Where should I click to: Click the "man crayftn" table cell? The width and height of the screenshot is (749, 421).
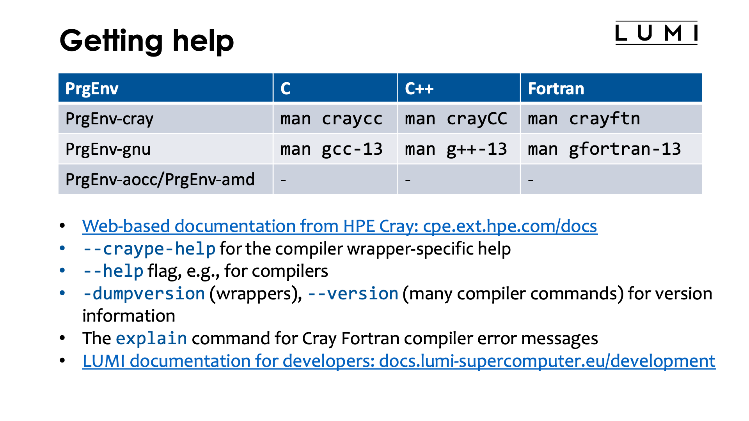pyautogui.click(x=584, y=119)
